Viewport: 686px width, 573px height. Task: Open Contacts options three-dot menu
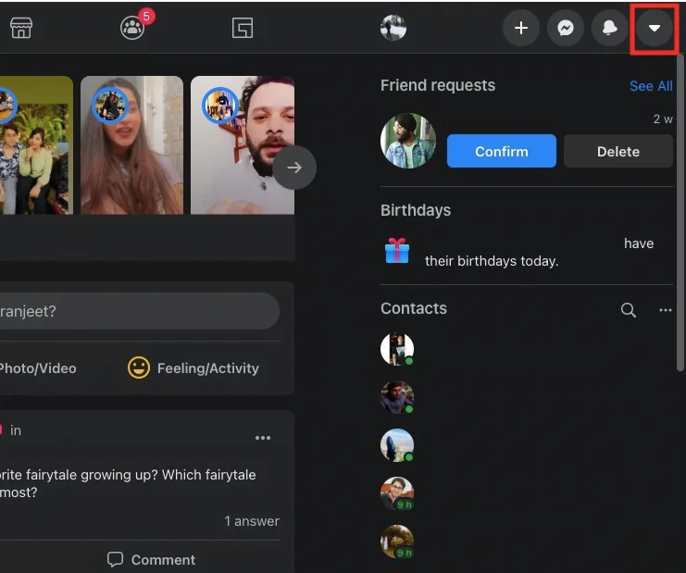pyautogui.click(x=665, y=310)
